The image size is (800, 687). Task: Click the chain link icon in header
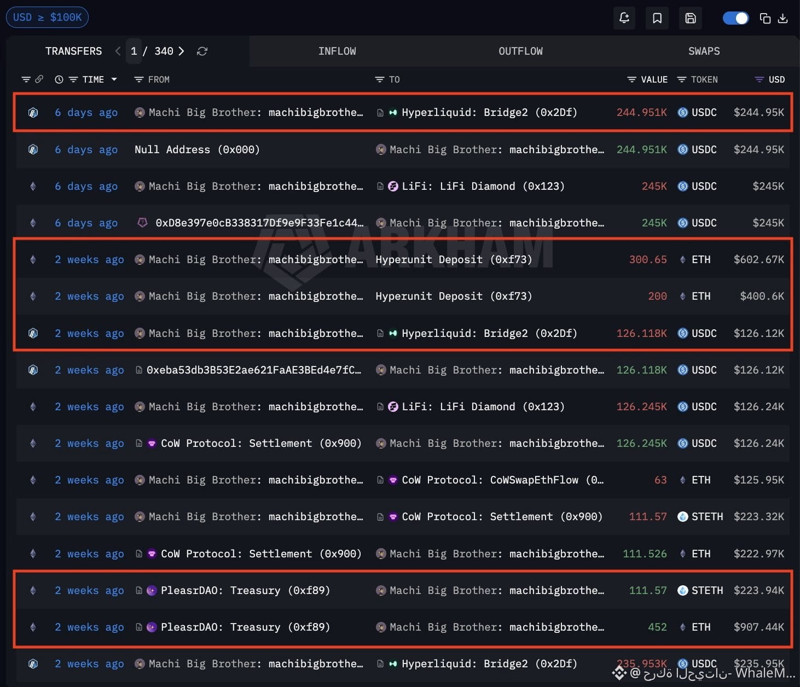pyautogui.click(x=39, y=79)
